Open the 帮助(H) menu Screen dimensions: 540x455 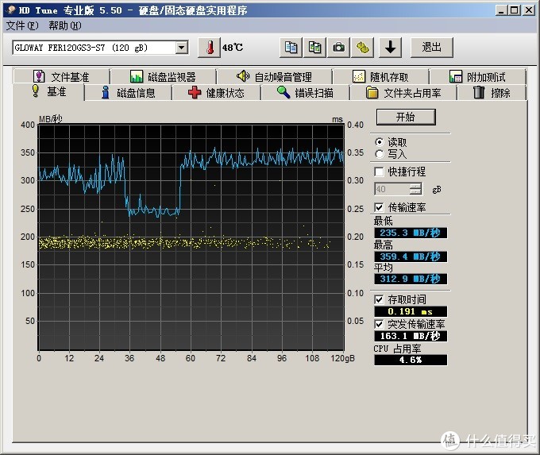pyautogui.click(x=65, y=25)
